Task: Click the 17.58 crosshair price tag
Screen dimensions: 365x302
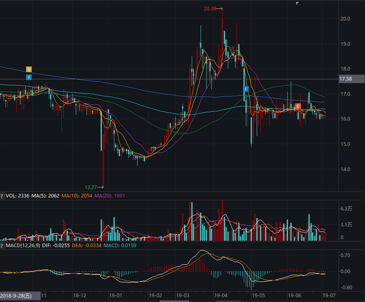Action: [x=345, y=79]
